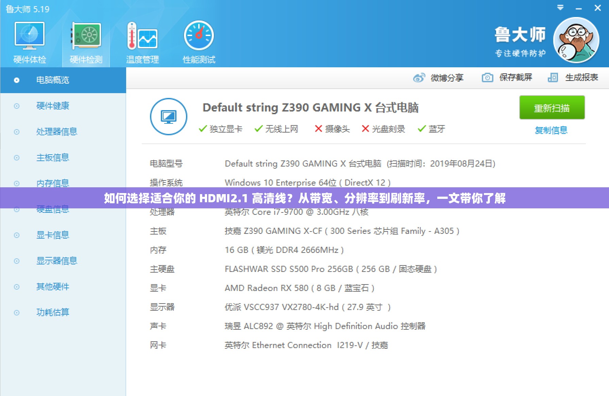Click the 独立显卡 check mark
Screen dimensions: 609x396
point(203,129)
